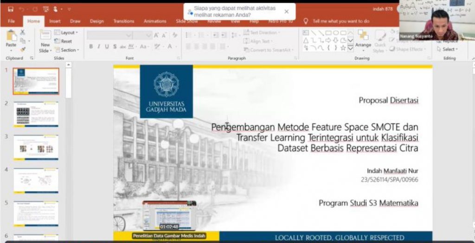Click the Save icon in quick access toolbar

click(11, 9)
